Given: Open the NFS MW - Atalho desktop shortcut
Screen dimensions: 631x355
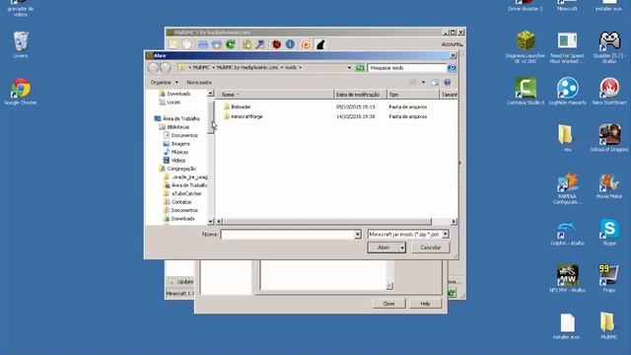Looking at the screenshot, I should tap(568, 278).
